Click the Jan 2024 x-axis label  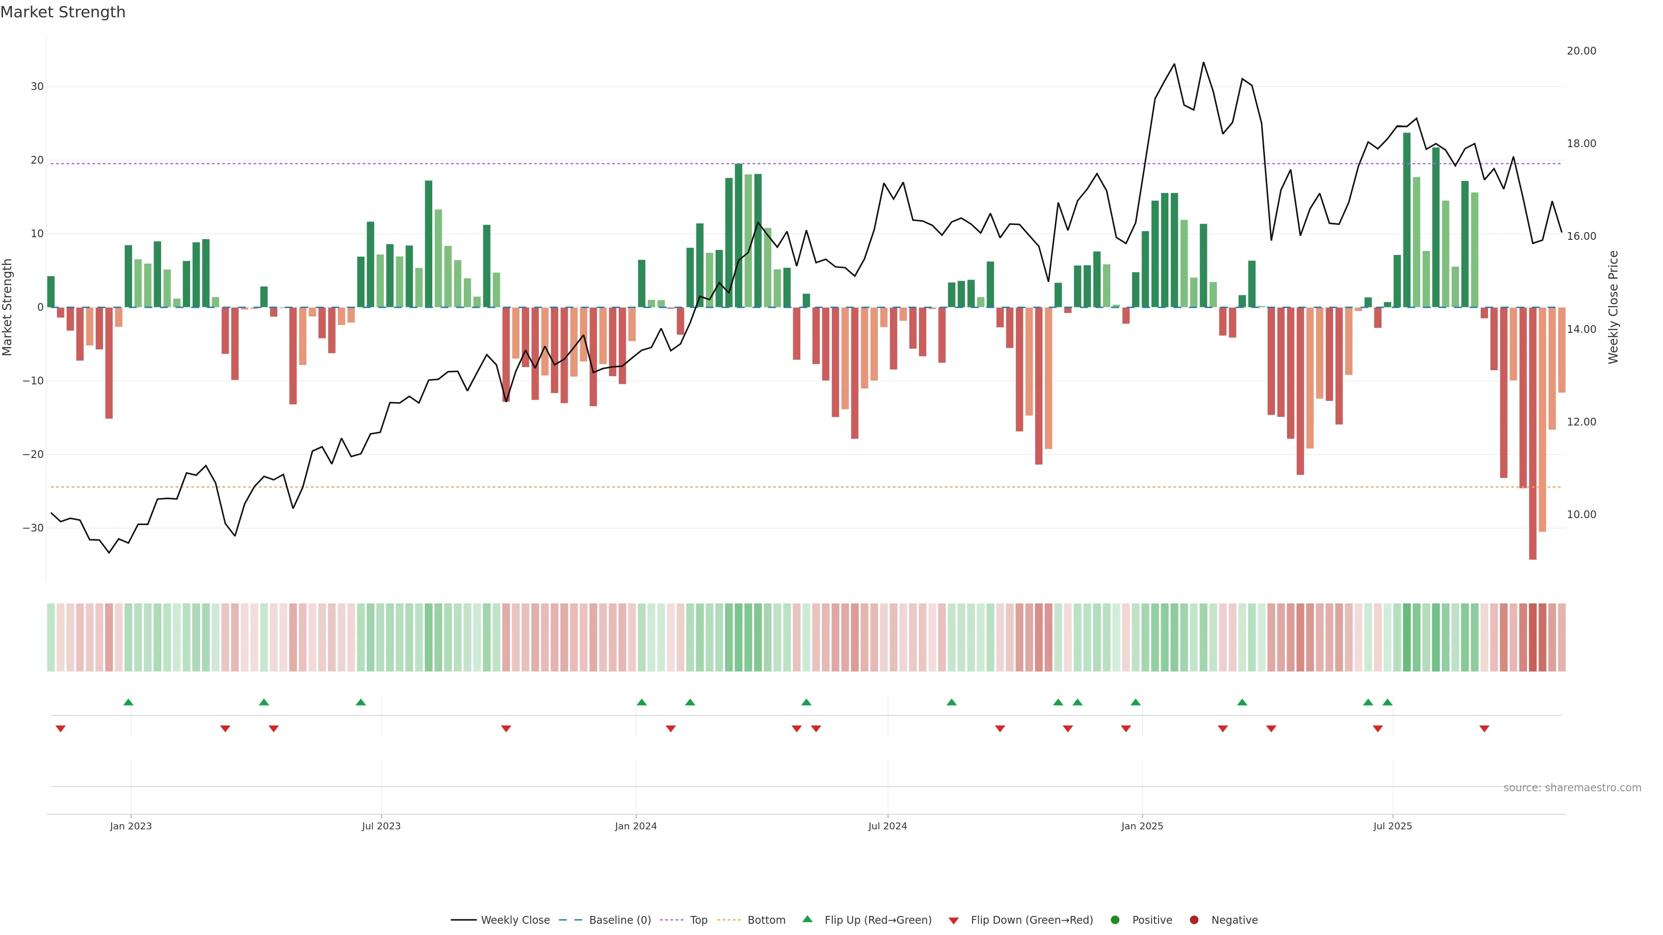pos(635,826)
